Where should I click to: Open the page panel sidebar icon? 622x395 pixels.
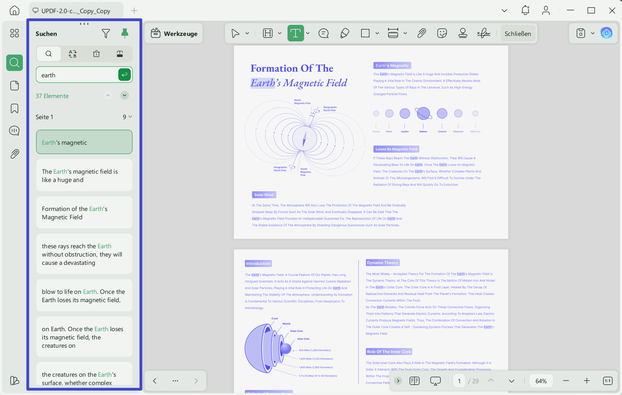point(15,86)
